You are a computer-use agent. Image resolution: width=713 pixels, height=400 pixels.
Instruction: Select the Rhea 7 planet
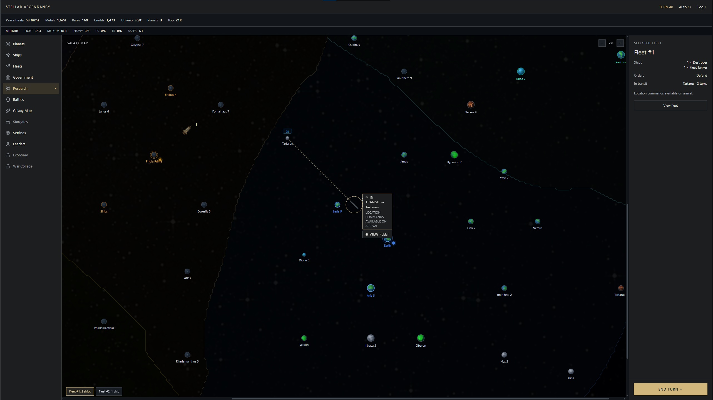[x=521, y=71]
